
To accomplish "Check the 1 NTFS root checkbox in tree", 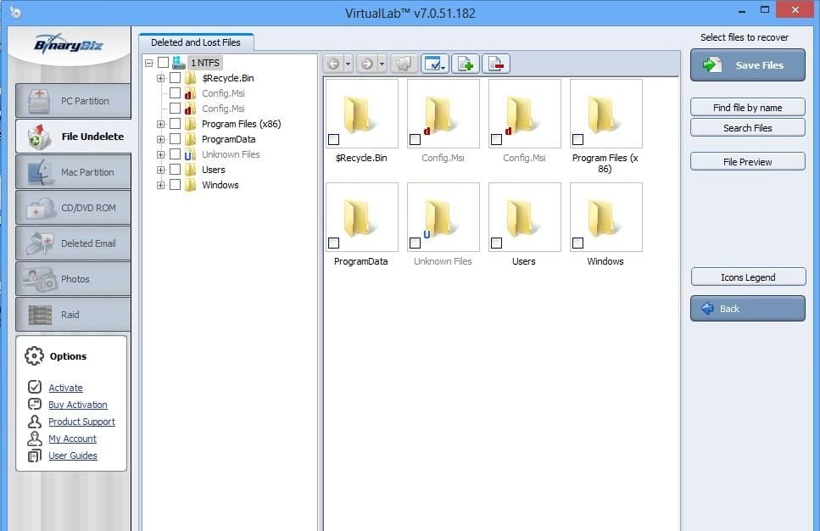I will (163, 63).
